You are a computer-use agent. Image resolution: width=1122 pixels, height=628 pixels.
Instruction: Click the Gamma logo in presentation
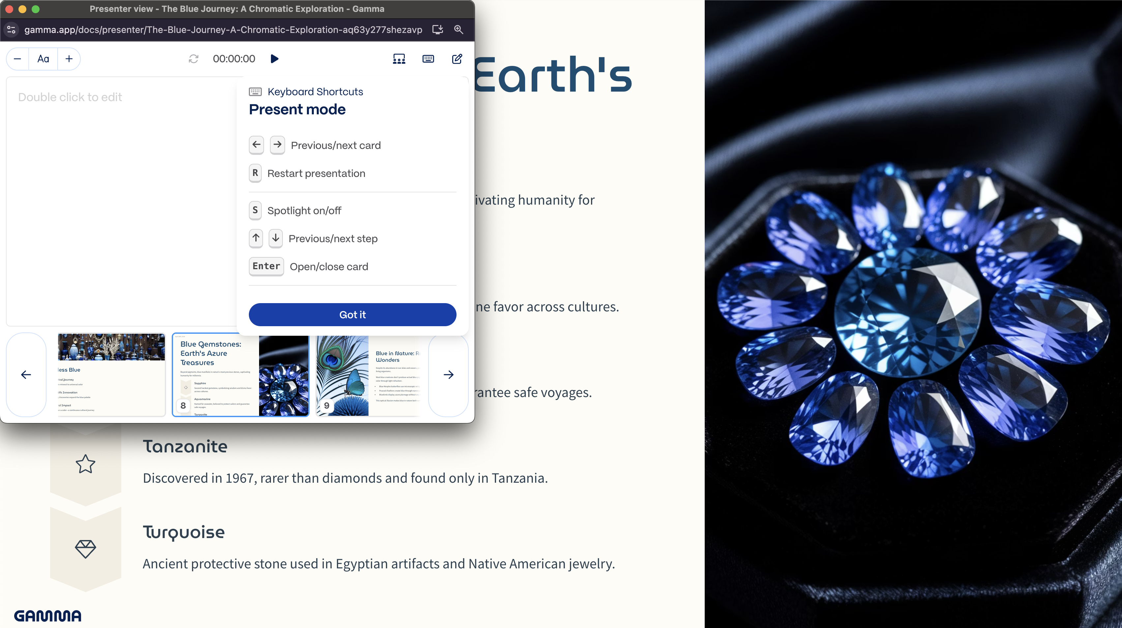click(47, 615)
